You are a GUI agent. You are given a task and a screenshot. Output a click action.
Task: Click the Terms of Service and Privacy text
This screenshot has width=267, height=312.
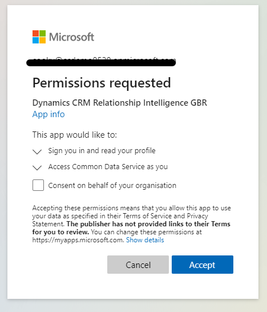point(165,216)
